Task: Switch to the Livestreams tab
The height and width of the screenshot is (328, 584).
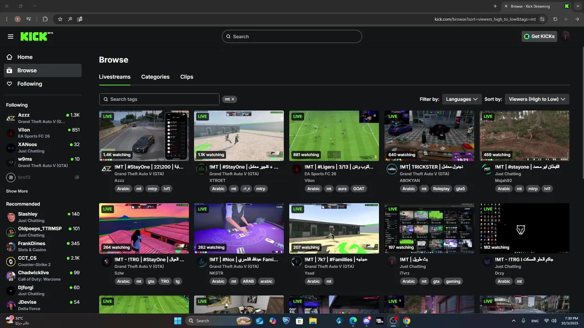Action: [x=115, y=77]
